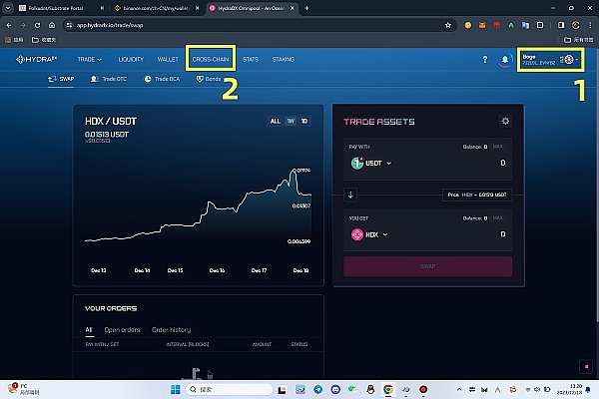This screenshot has width=599, height=399.
Task: Click the MAX link for USDT balance
Action: click(499, 148)
